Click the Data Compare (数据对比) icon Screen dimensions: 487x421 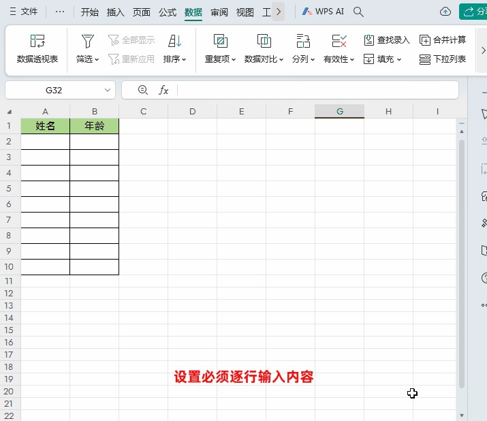point(264,42)
